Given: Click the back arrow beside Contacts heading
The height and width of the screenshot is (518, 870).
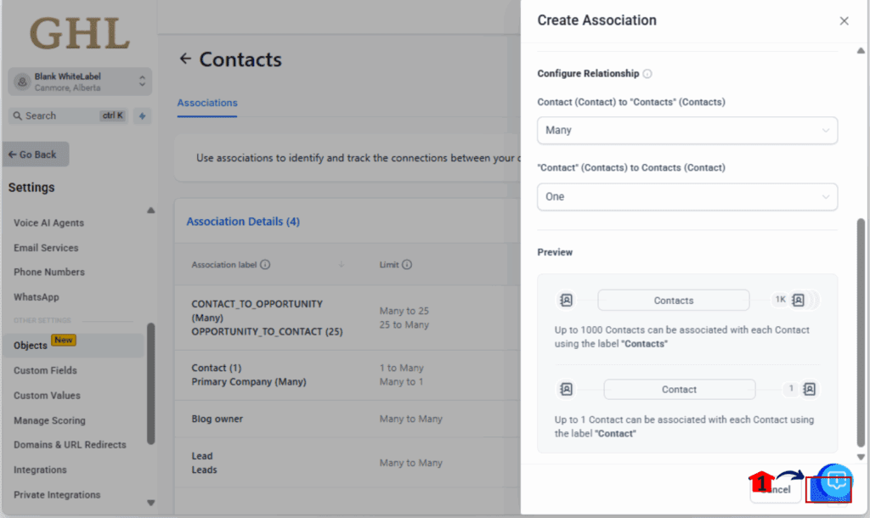Looking at the screenshot, I should (x=185, y=59).
